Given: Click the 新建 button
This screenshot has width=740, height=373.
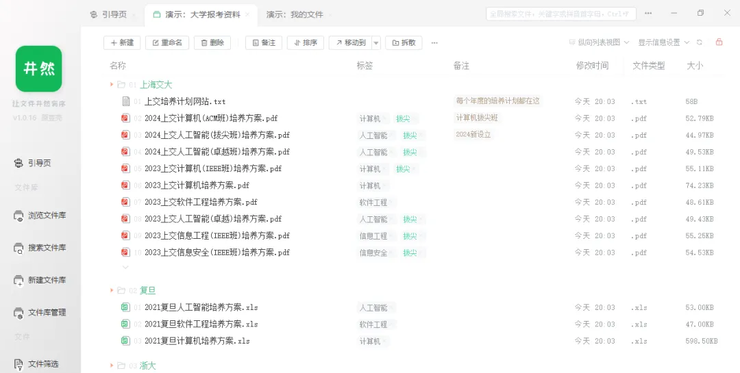Looking at the screenshot, I should point(122,43).
